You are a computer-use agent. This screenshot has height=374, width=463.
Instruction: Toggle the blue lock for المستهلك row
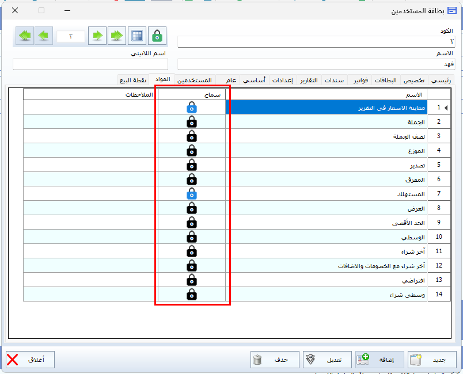coord(192,194)
